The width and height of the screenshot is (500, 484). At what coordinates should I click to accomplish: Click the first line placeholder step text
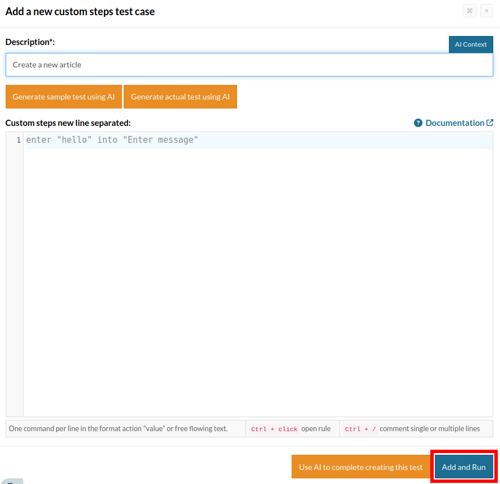tap(112, 140)
